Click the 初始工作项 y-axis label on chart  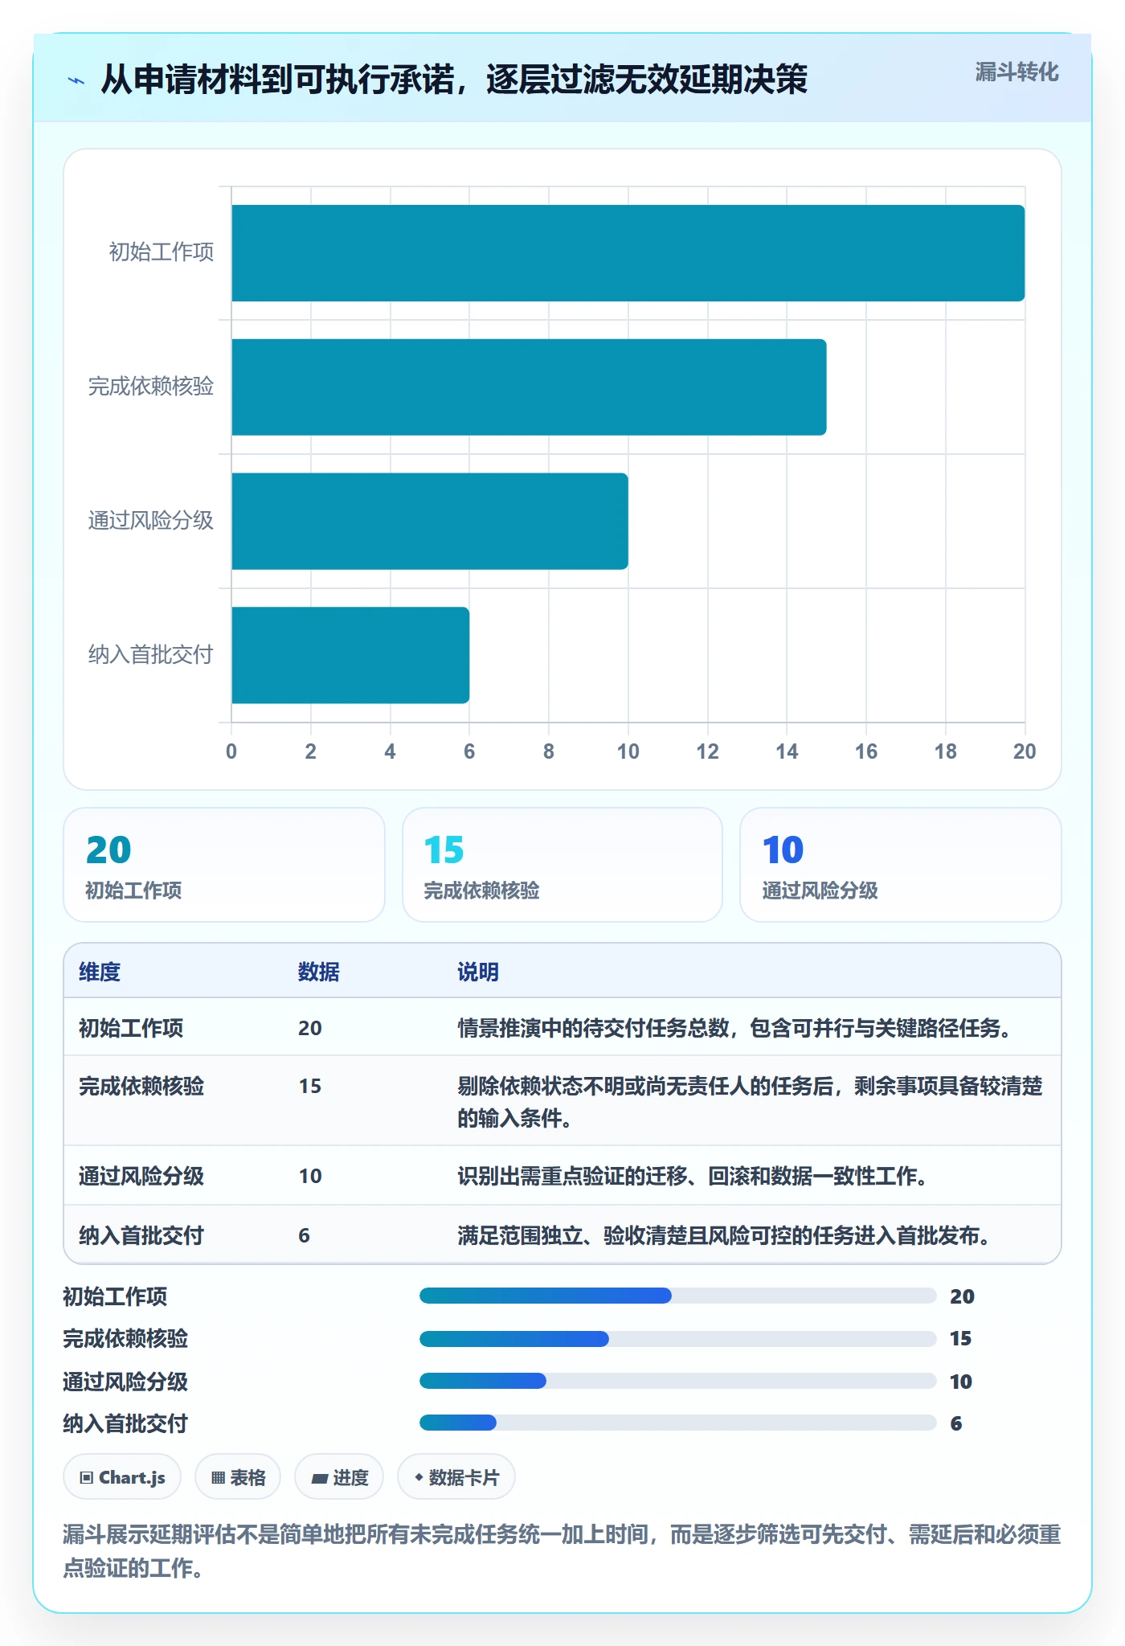[162, 252]
